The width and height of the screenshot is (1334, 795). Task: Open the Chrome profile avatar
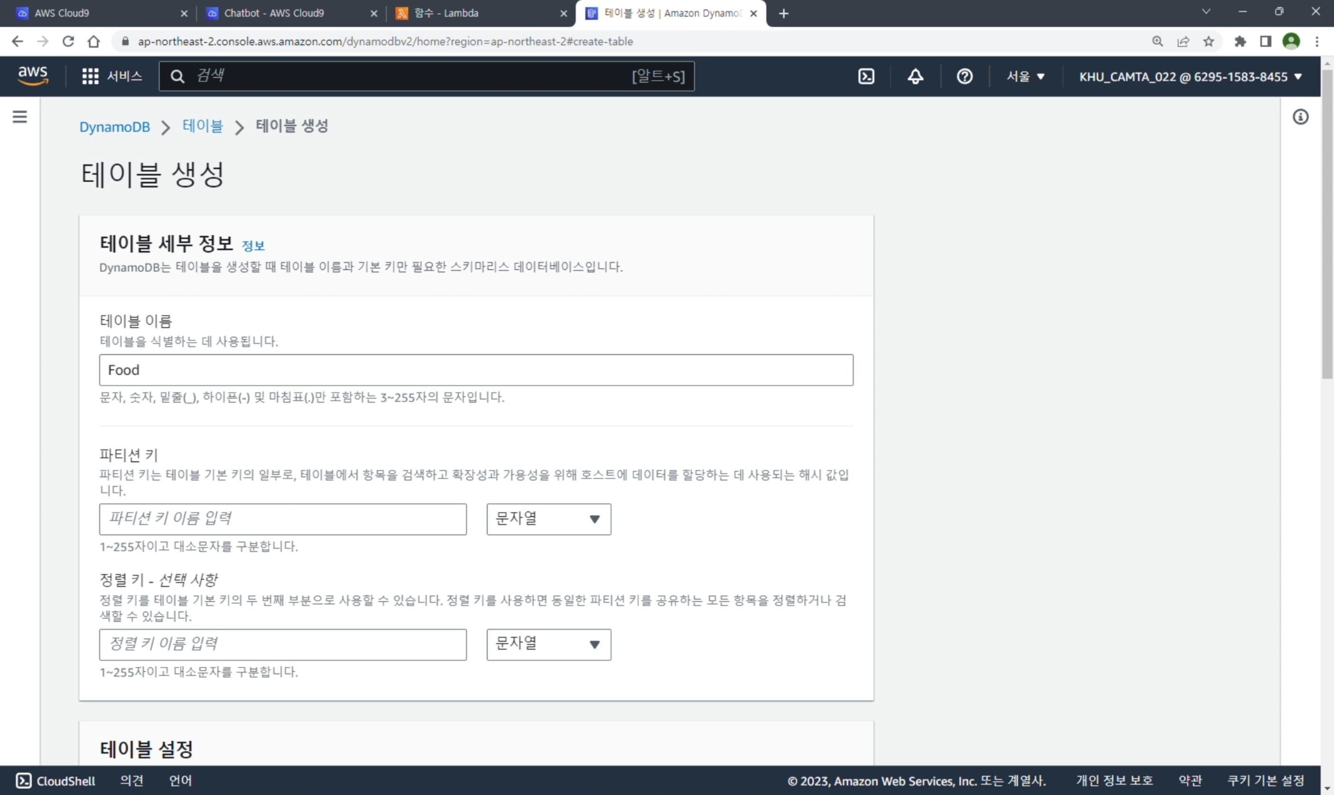tap(1291, 41)
